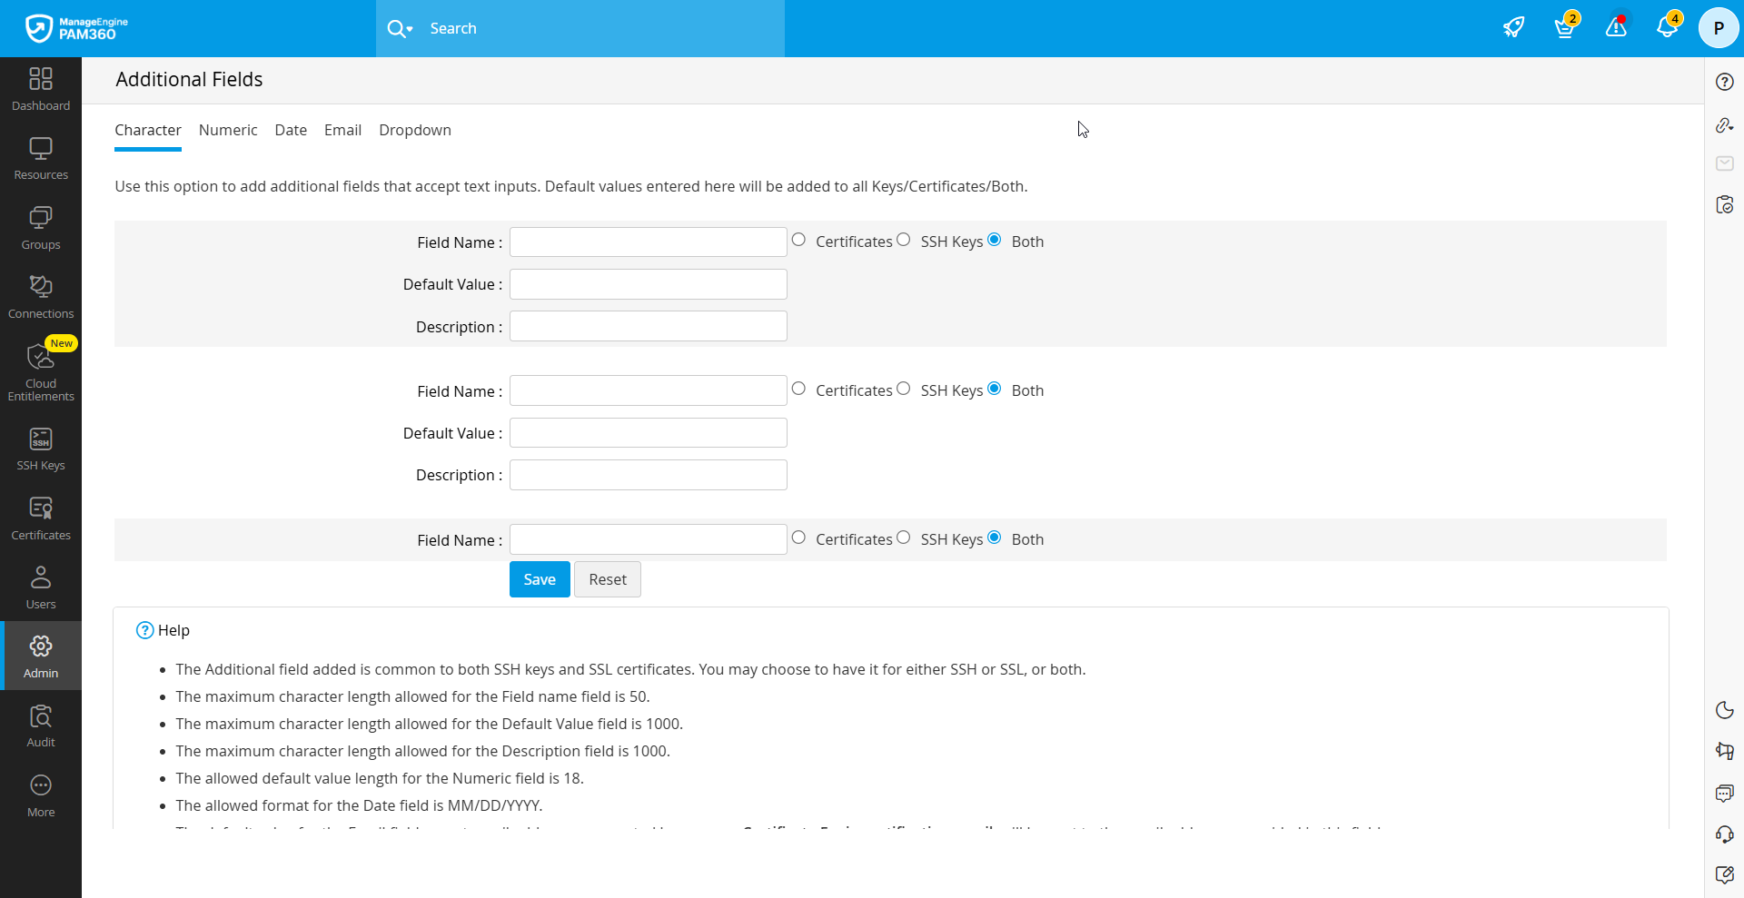Open Certificates module icon
Screen dimensions: 1744x898
[41, 518]
